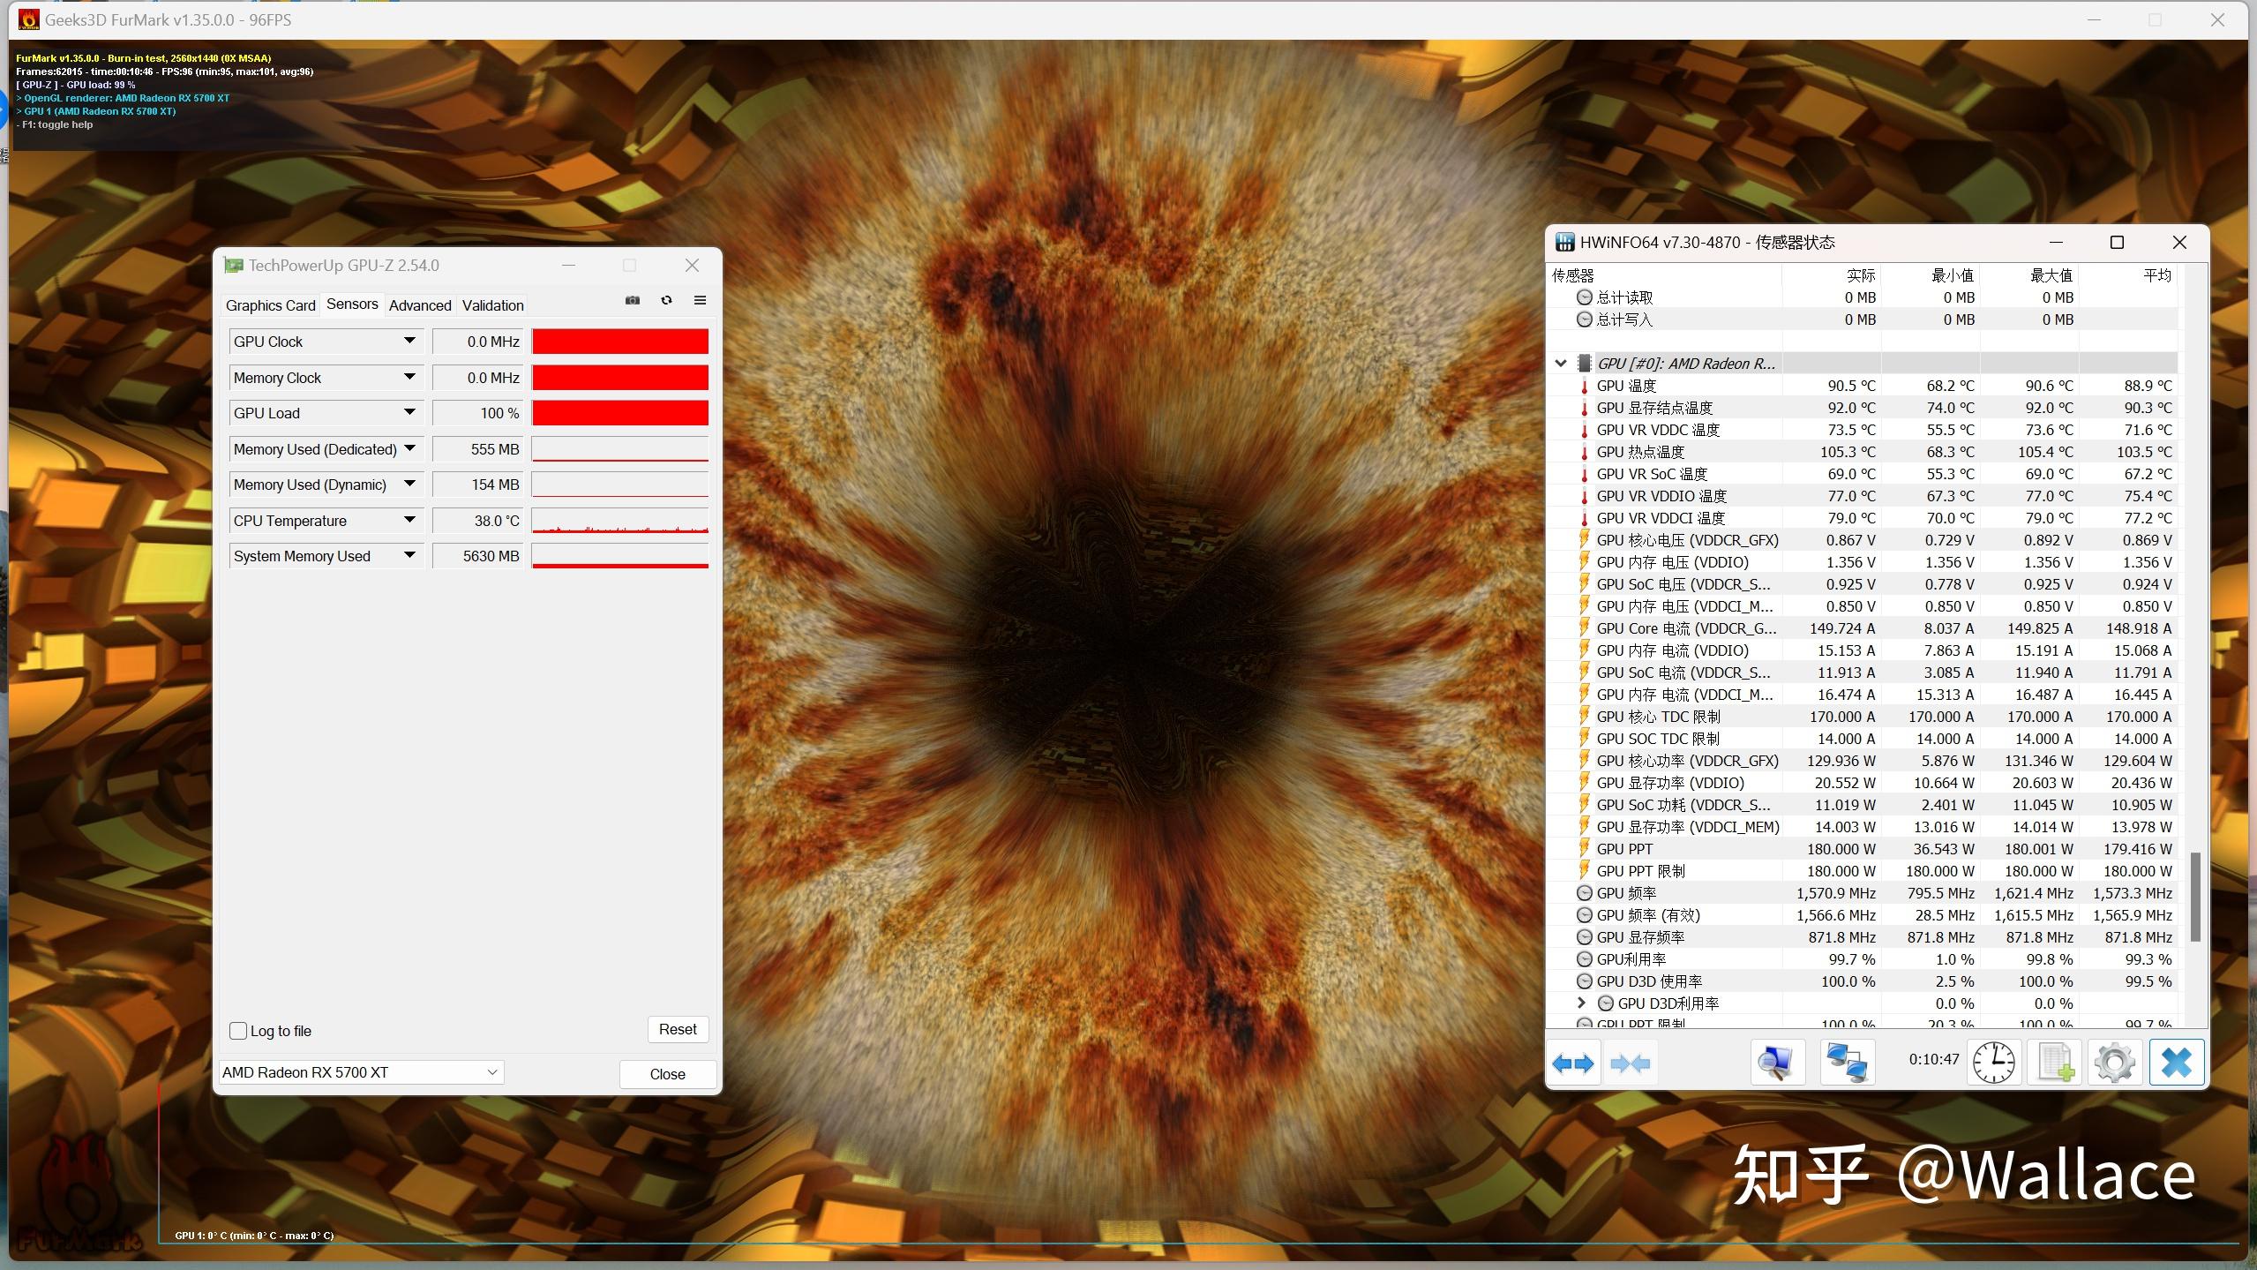Click the HWiNFO save report icon
The height and width of the screenshot is (1270, 2257).
[x=2054, y=1063]
